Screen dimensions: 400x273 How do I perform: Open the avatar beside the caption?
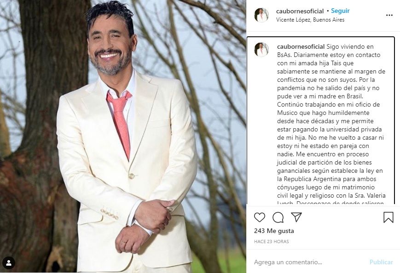261,49
